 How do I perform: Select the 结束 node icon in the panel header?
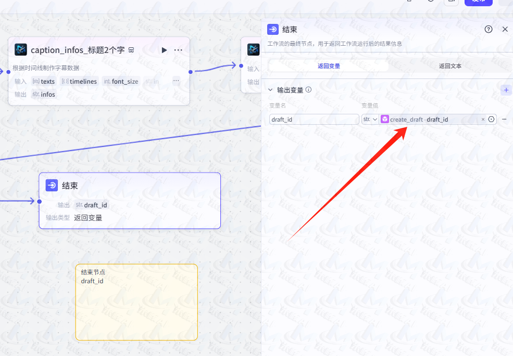tap(272, 29)
